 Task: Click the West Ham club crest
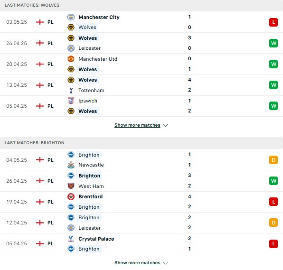coord(71,186)
